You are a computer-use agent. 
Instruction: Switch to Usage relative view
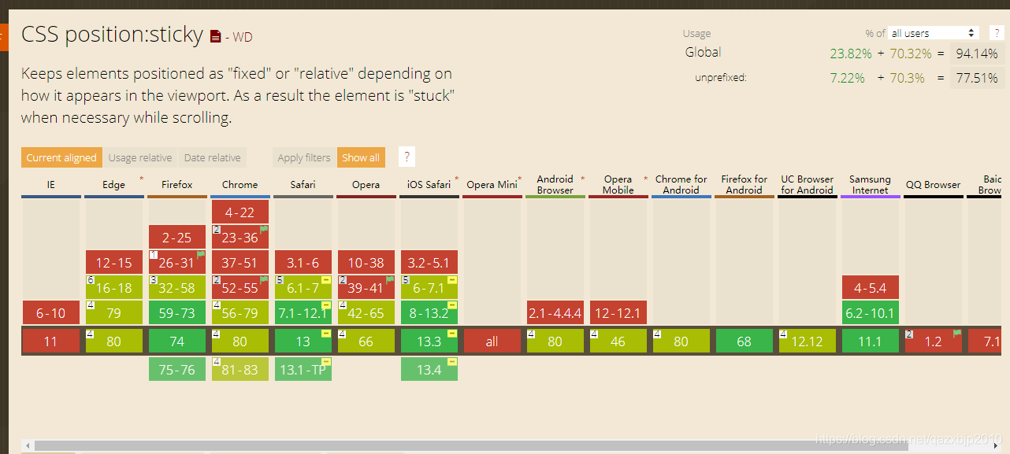coord(140,157)
